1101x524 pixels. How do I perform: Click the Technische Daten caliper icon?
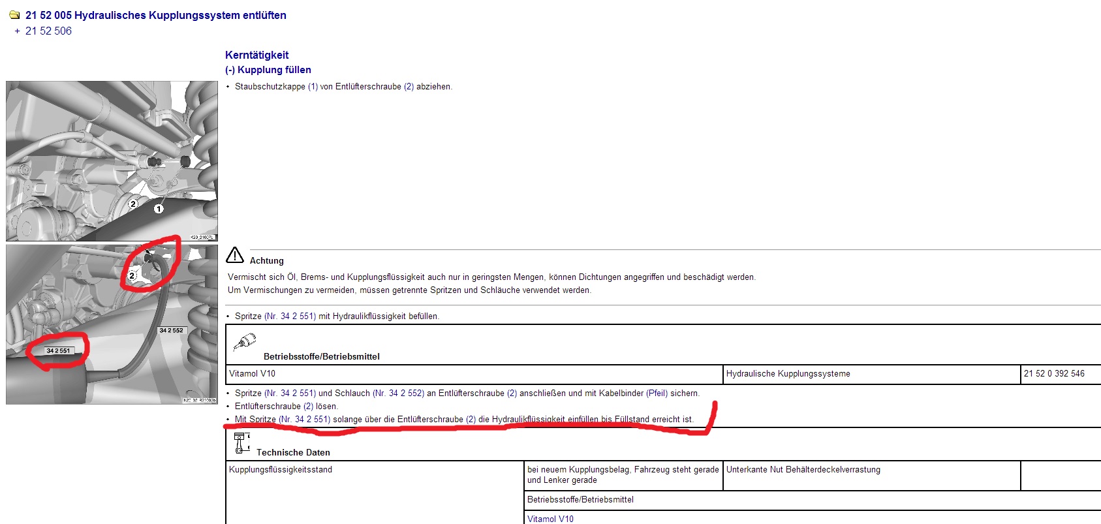click(x=241, y=442)
